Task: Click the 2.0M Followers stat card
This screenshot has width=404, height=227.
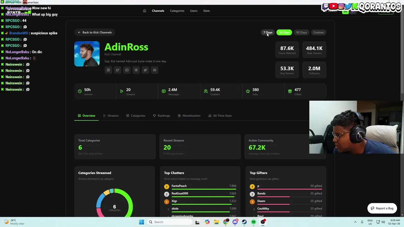Action: click(x=314, y=70)
